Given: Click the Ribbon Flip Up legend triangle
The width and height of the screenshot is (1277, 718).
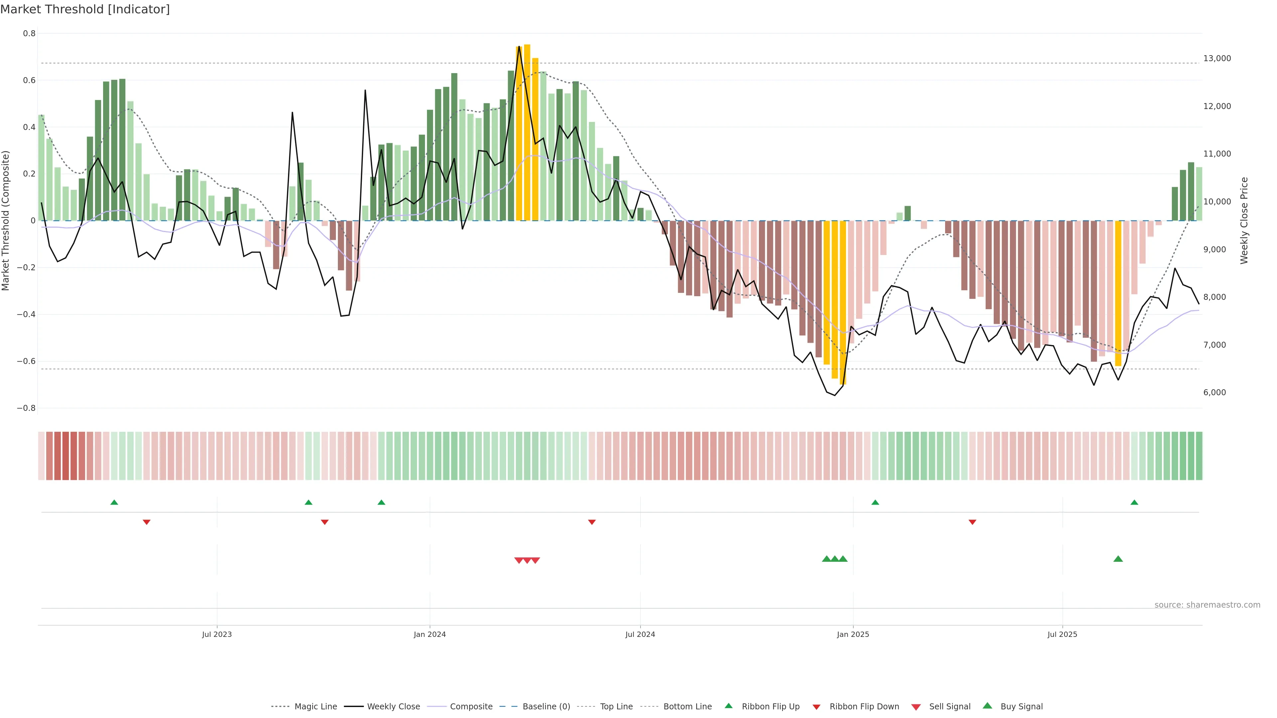Looking at the screenshot, I should [728, 706].
